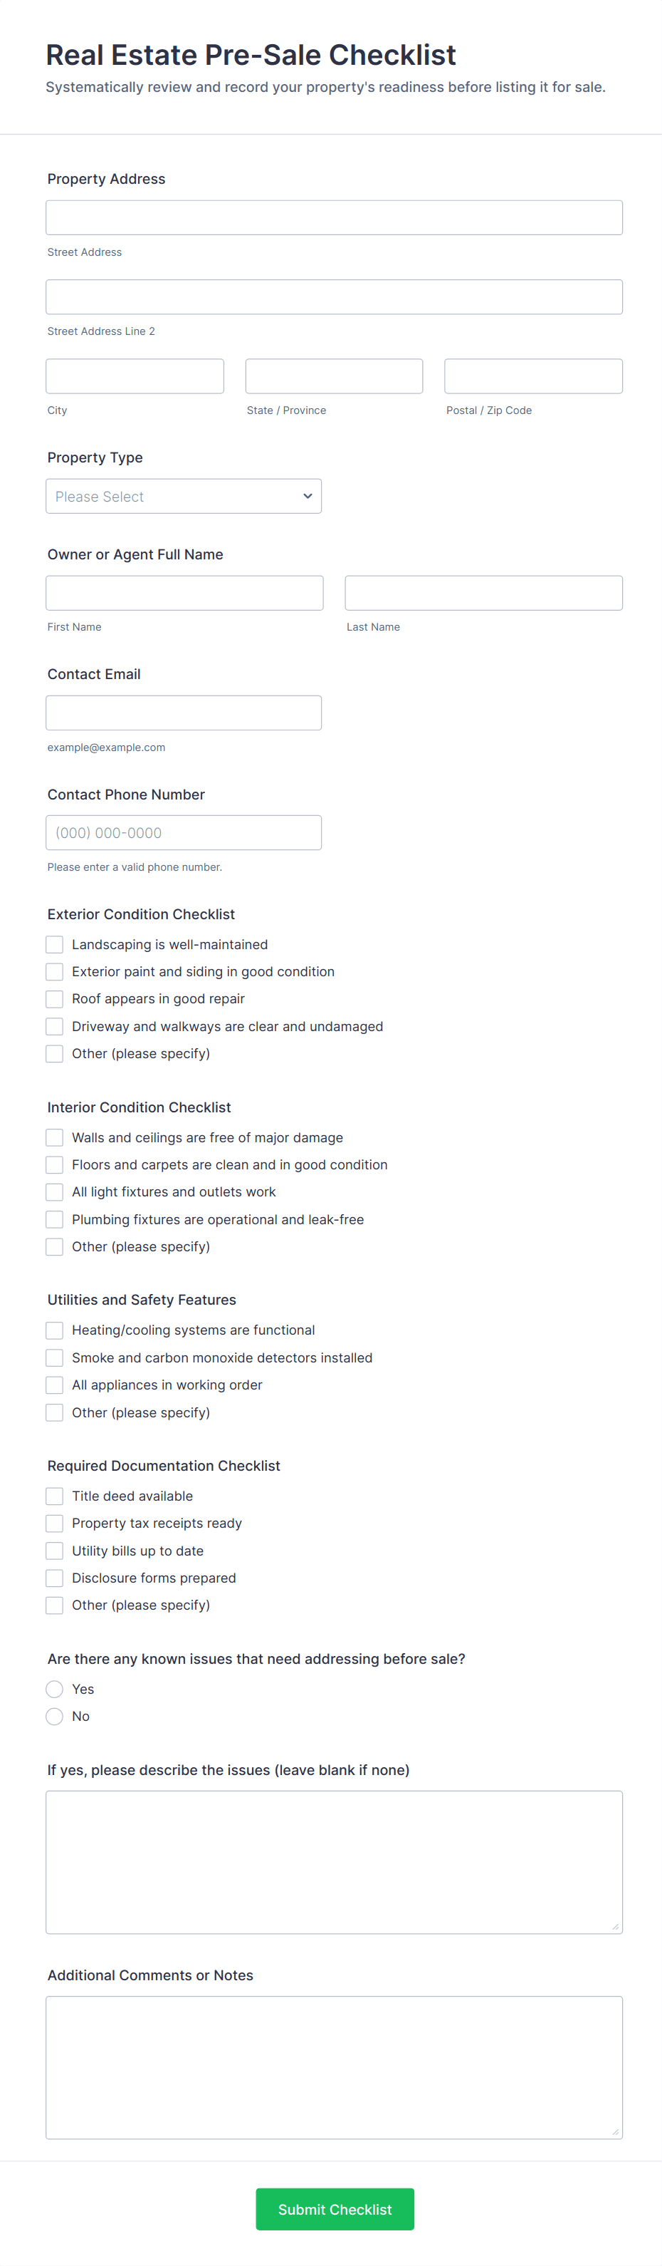Image resolution: width=662 pixels, height=2266 pixels.
Task: Select the State / Province field
Action: tap(334, 376)
